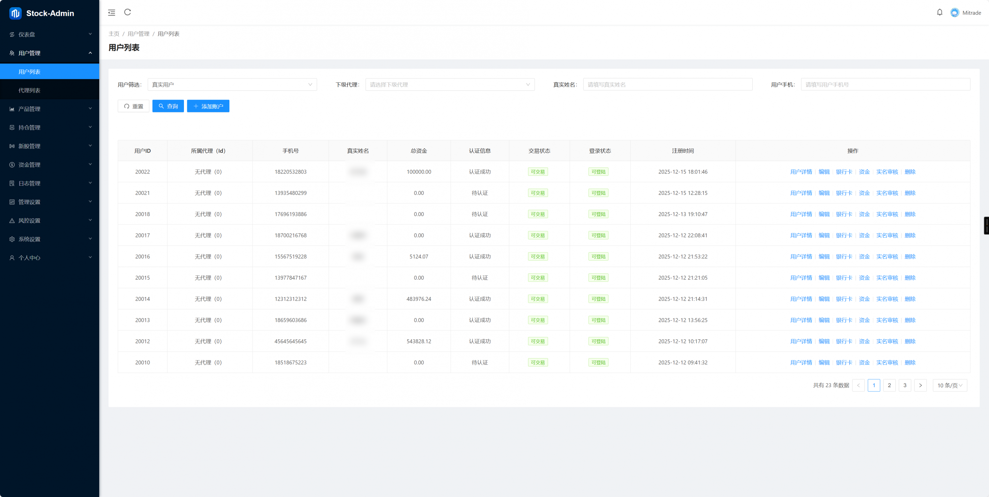The width and height of the screenshot is (989, 497).
Task: Click 用户详情 for user 20022
Action: [801, 172]
